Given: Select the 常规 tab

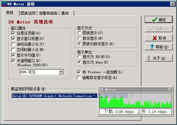Looking at the screenshot, I should pos(11,13).
